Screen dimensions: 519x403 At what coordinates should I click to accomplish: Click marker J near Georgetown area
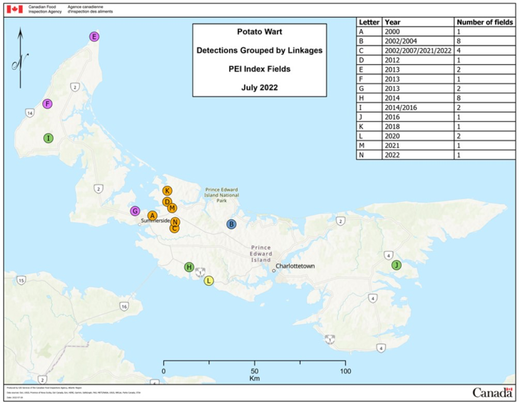[397, 266]
